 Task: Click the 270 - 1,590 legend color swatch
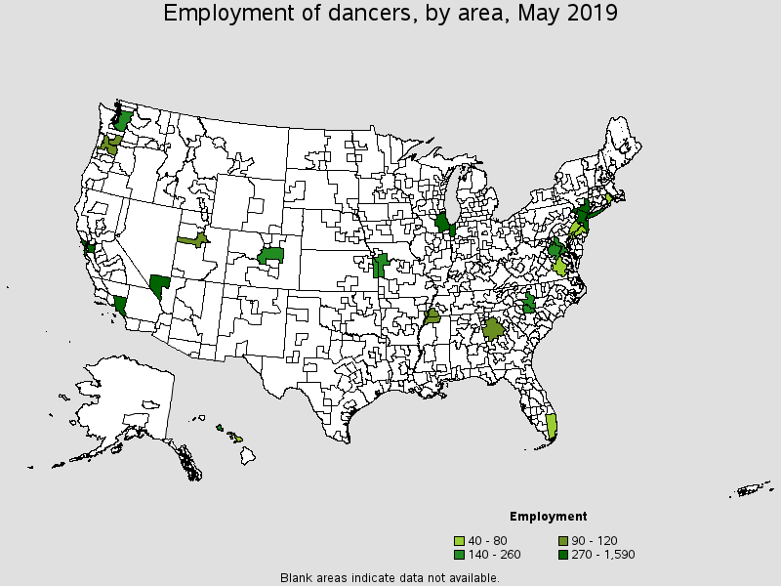563,555
